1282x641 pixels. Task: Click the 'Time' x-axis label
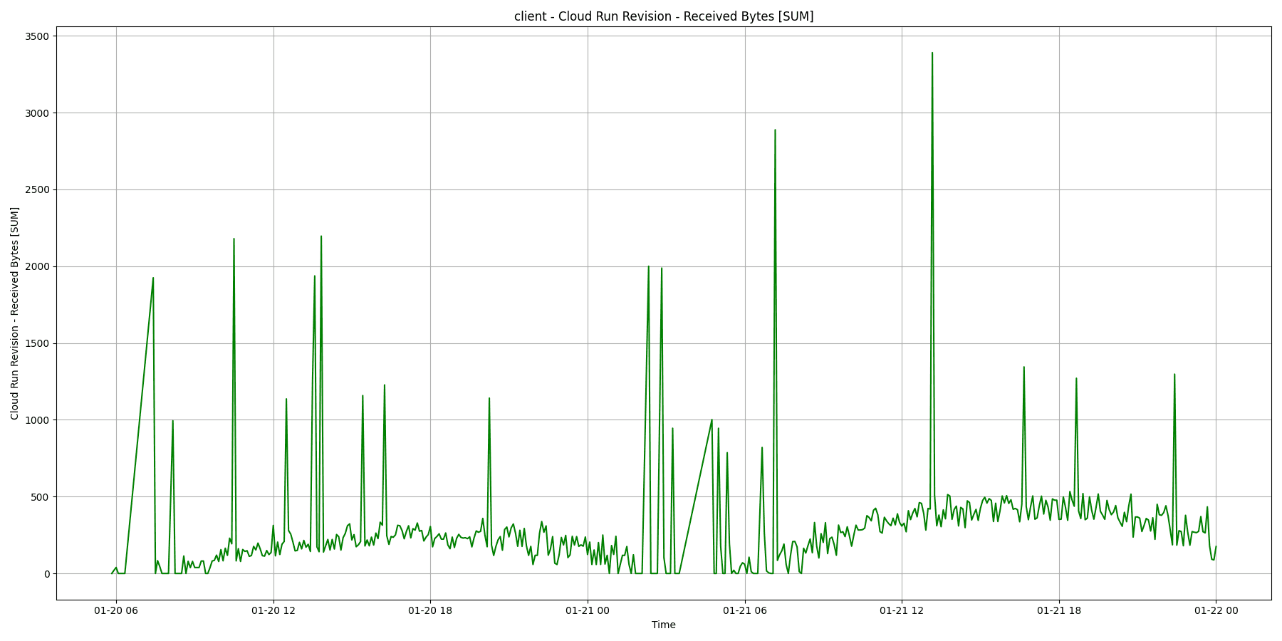point(663,625)
